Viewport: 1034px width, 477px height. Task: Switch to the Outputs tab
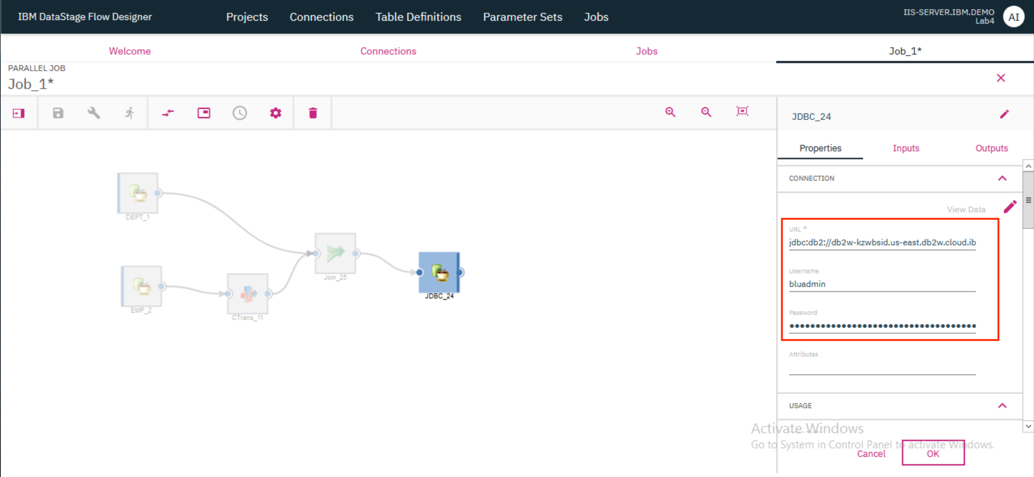click(x=991, y=147)
